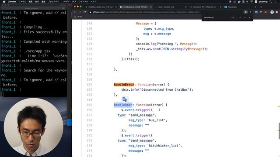Screen dimensions: 280x157
Task: Close the node - Docker Hub tab
Action: pyautogui.click(x=185, y=7)
